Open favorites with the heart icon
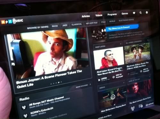Screen dimensions: 160x119 click(134, 13)
